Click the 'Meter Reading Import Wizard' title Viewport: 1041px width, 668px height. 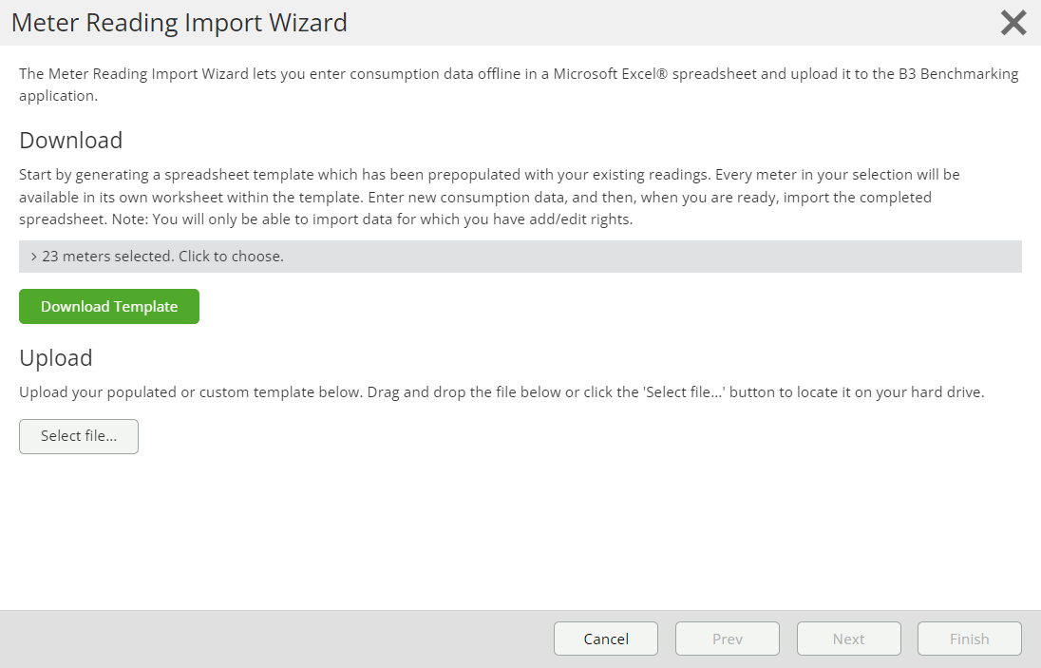180,23
